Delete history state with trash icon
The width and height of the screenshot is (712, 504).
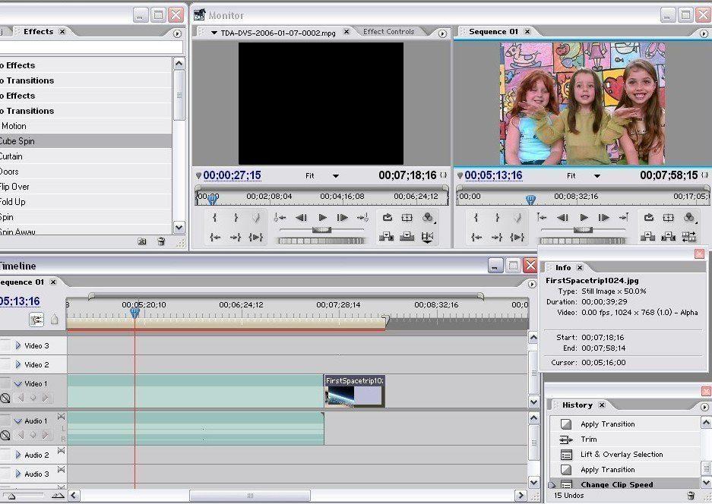690,496
